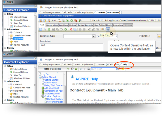164x116 pixels.
Task: Open Add an Account help topic
Action: [x=52, y=88]
